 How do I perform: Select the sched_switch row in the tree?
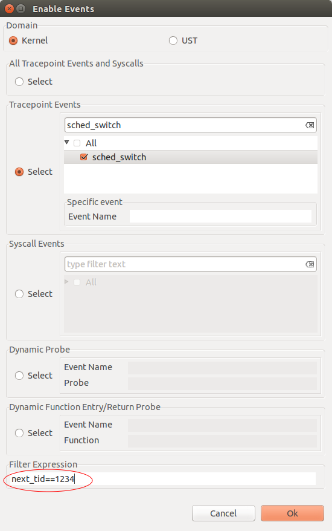click(191, 157)
